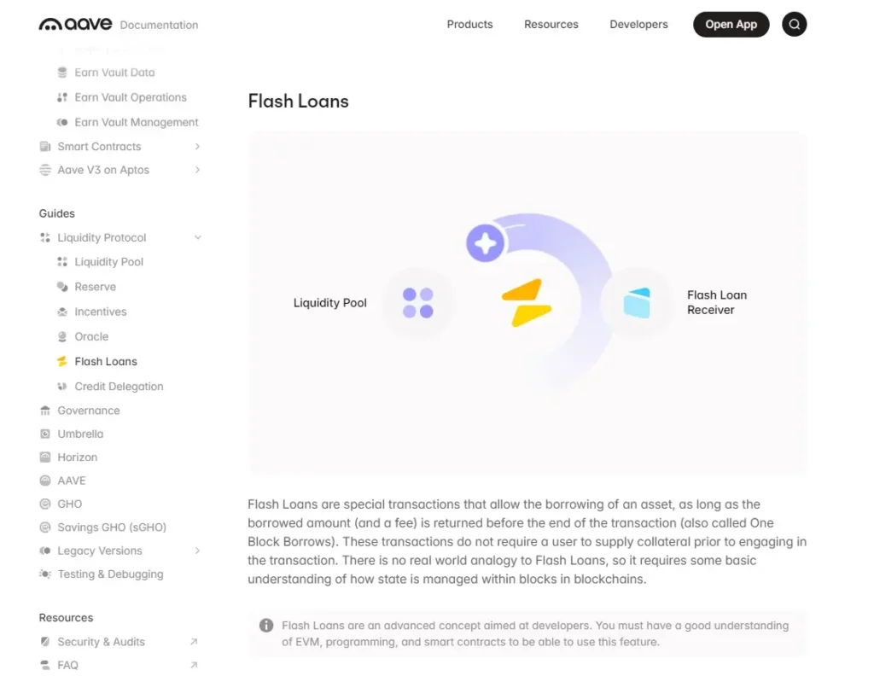
Task: Click the Aave logo in the top bar
Action: point(73,24)
